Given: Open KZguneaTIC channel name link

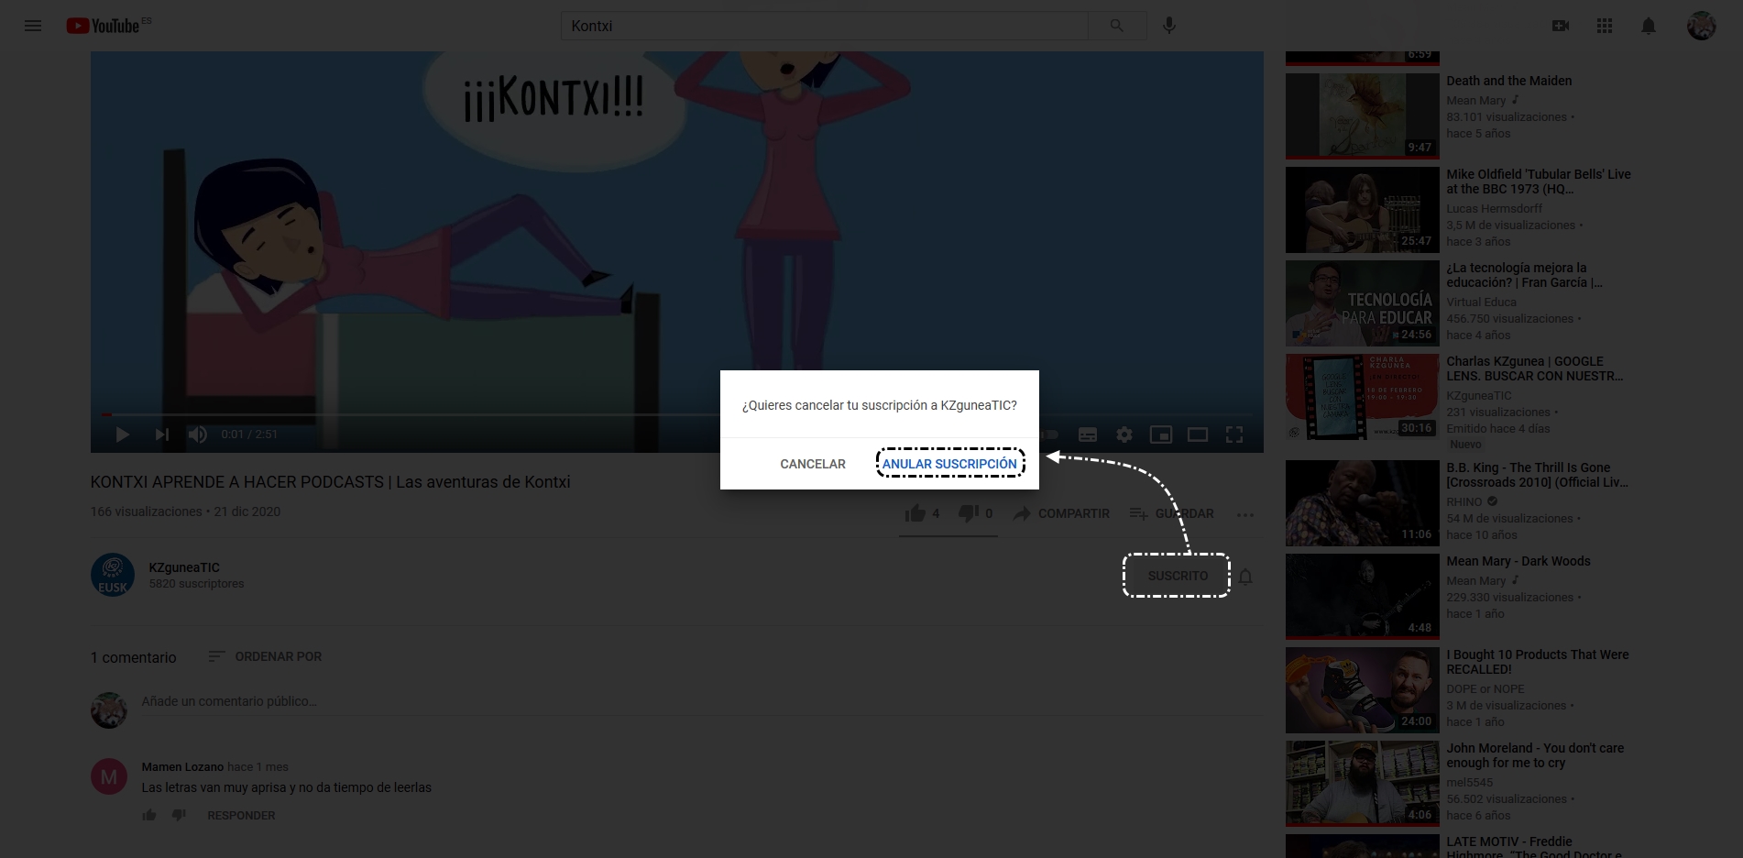Looking at the screenshot, I should pos(184,567).
